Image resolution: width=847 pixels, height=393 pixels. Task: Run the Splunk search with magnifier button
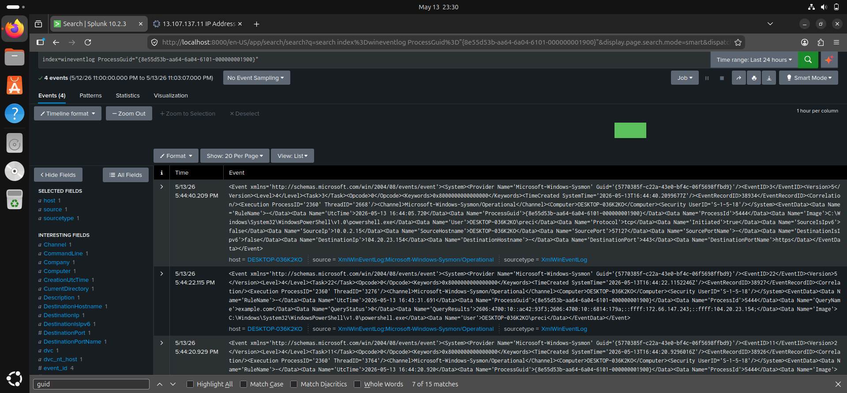tap(808, 60)
